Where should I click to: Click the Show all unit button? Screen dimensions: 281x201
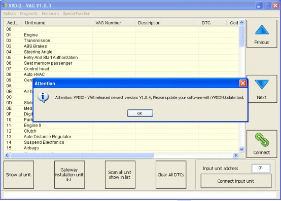(19, 175)
